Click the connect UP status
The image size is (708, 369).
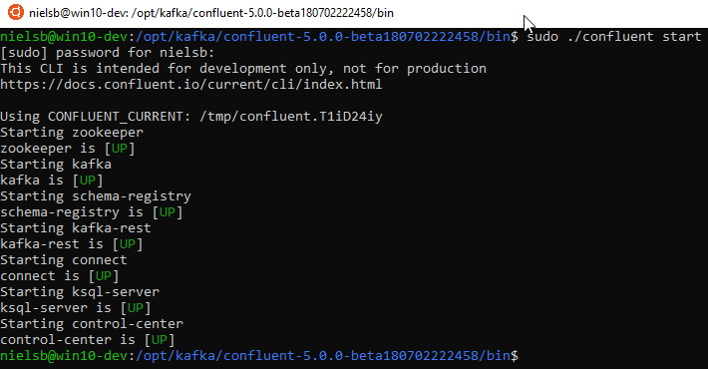coord(104,276)
